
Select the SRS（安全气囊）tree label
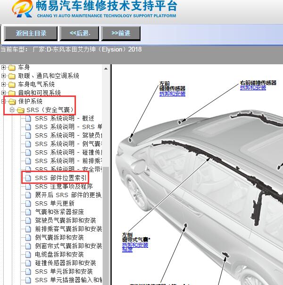50,110
